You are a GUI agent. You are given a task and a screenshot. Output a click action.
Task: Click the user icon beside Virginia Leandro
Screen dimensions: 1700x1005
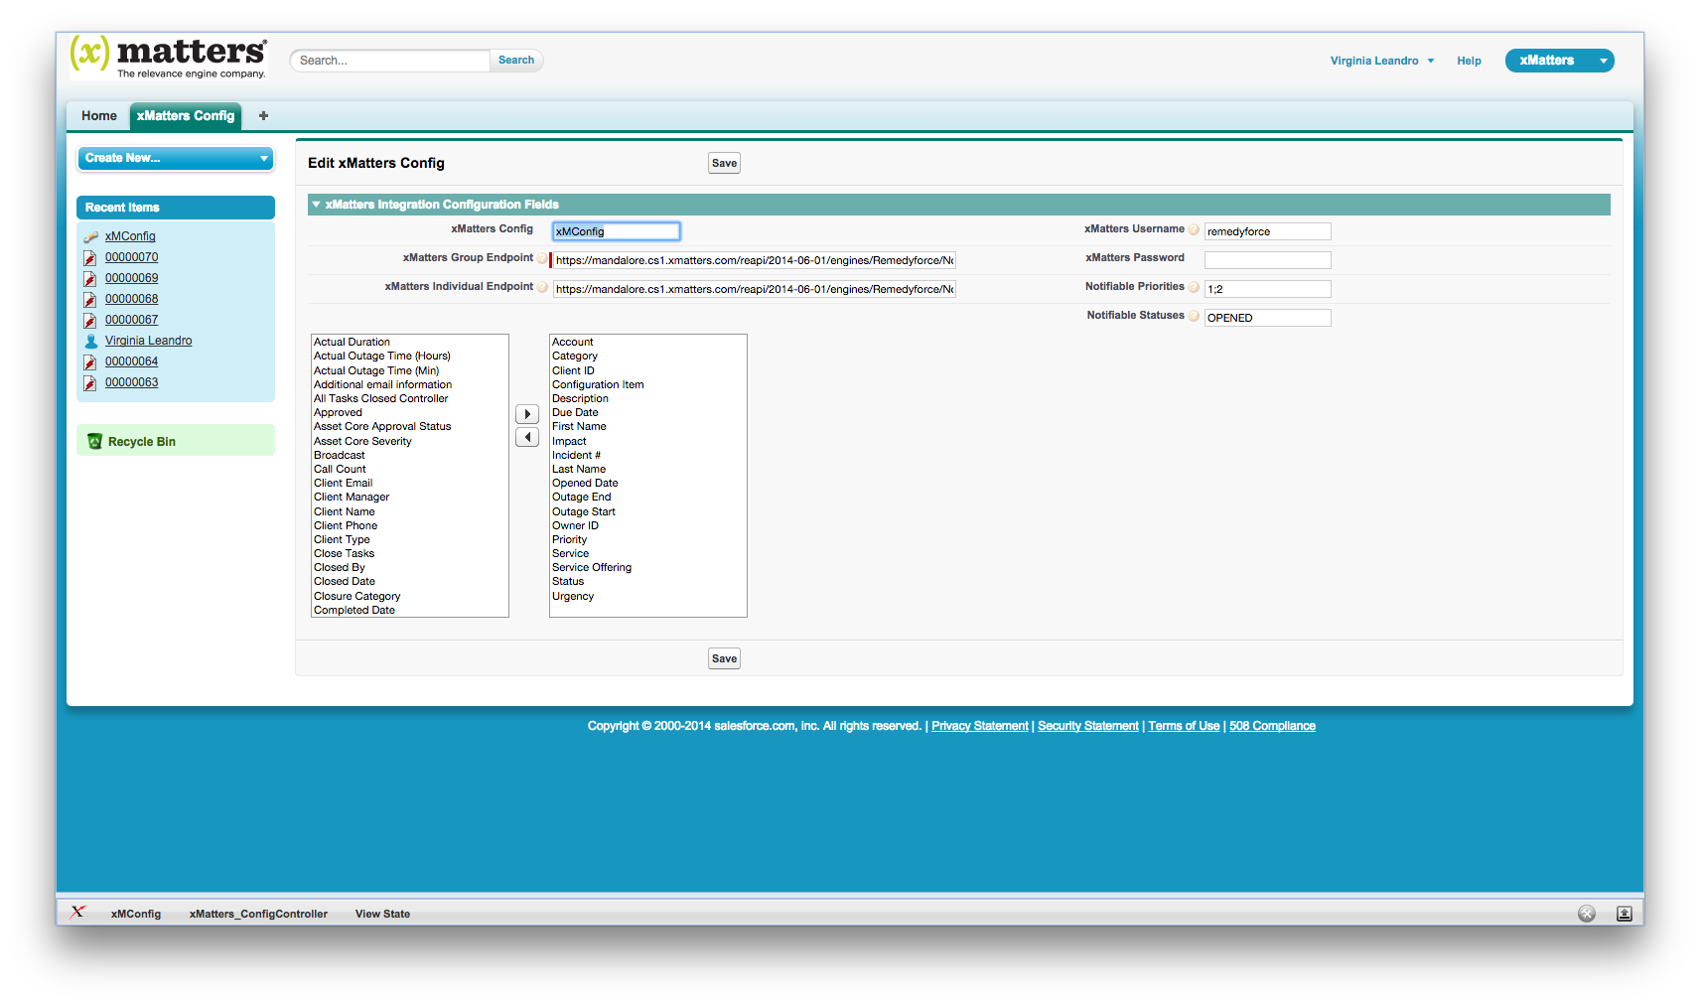coord(91,341)
